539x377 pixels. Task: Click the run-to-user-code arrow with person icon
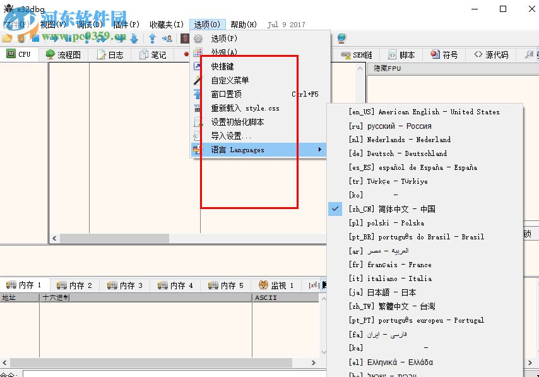coord(167,38)
